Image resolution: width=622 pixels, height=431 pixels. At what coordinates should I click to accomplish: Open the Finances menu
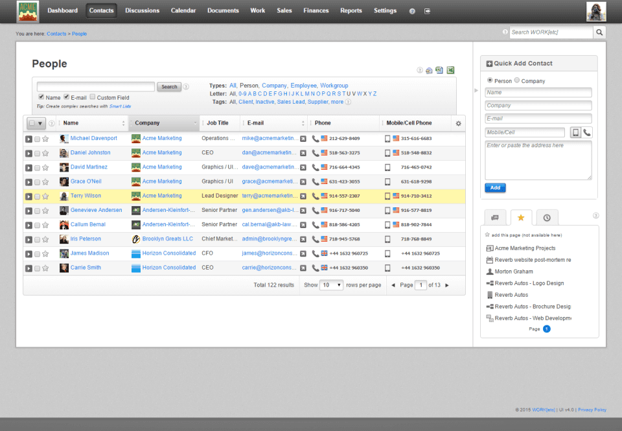[316, 11]
